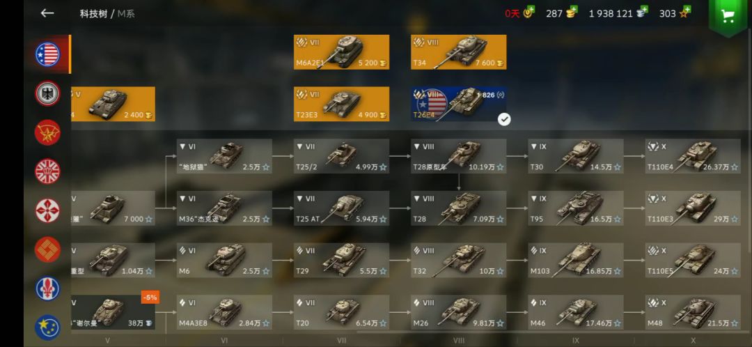Select the M46 tier IX medium tank
Screen dimensions: 752x347
tap(576, 312)
